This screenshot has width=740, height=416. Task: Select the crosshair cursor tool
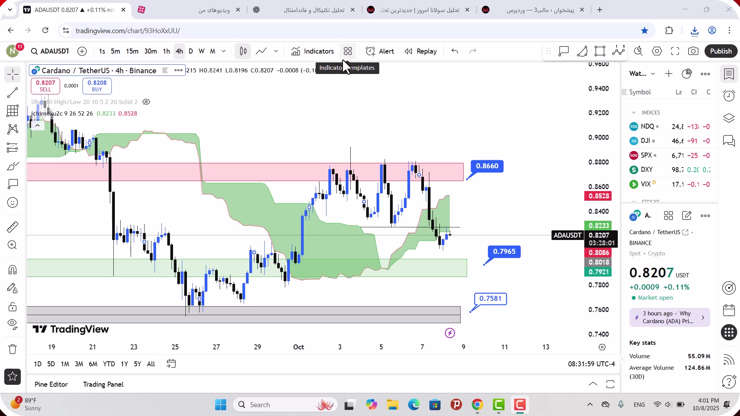13,74
